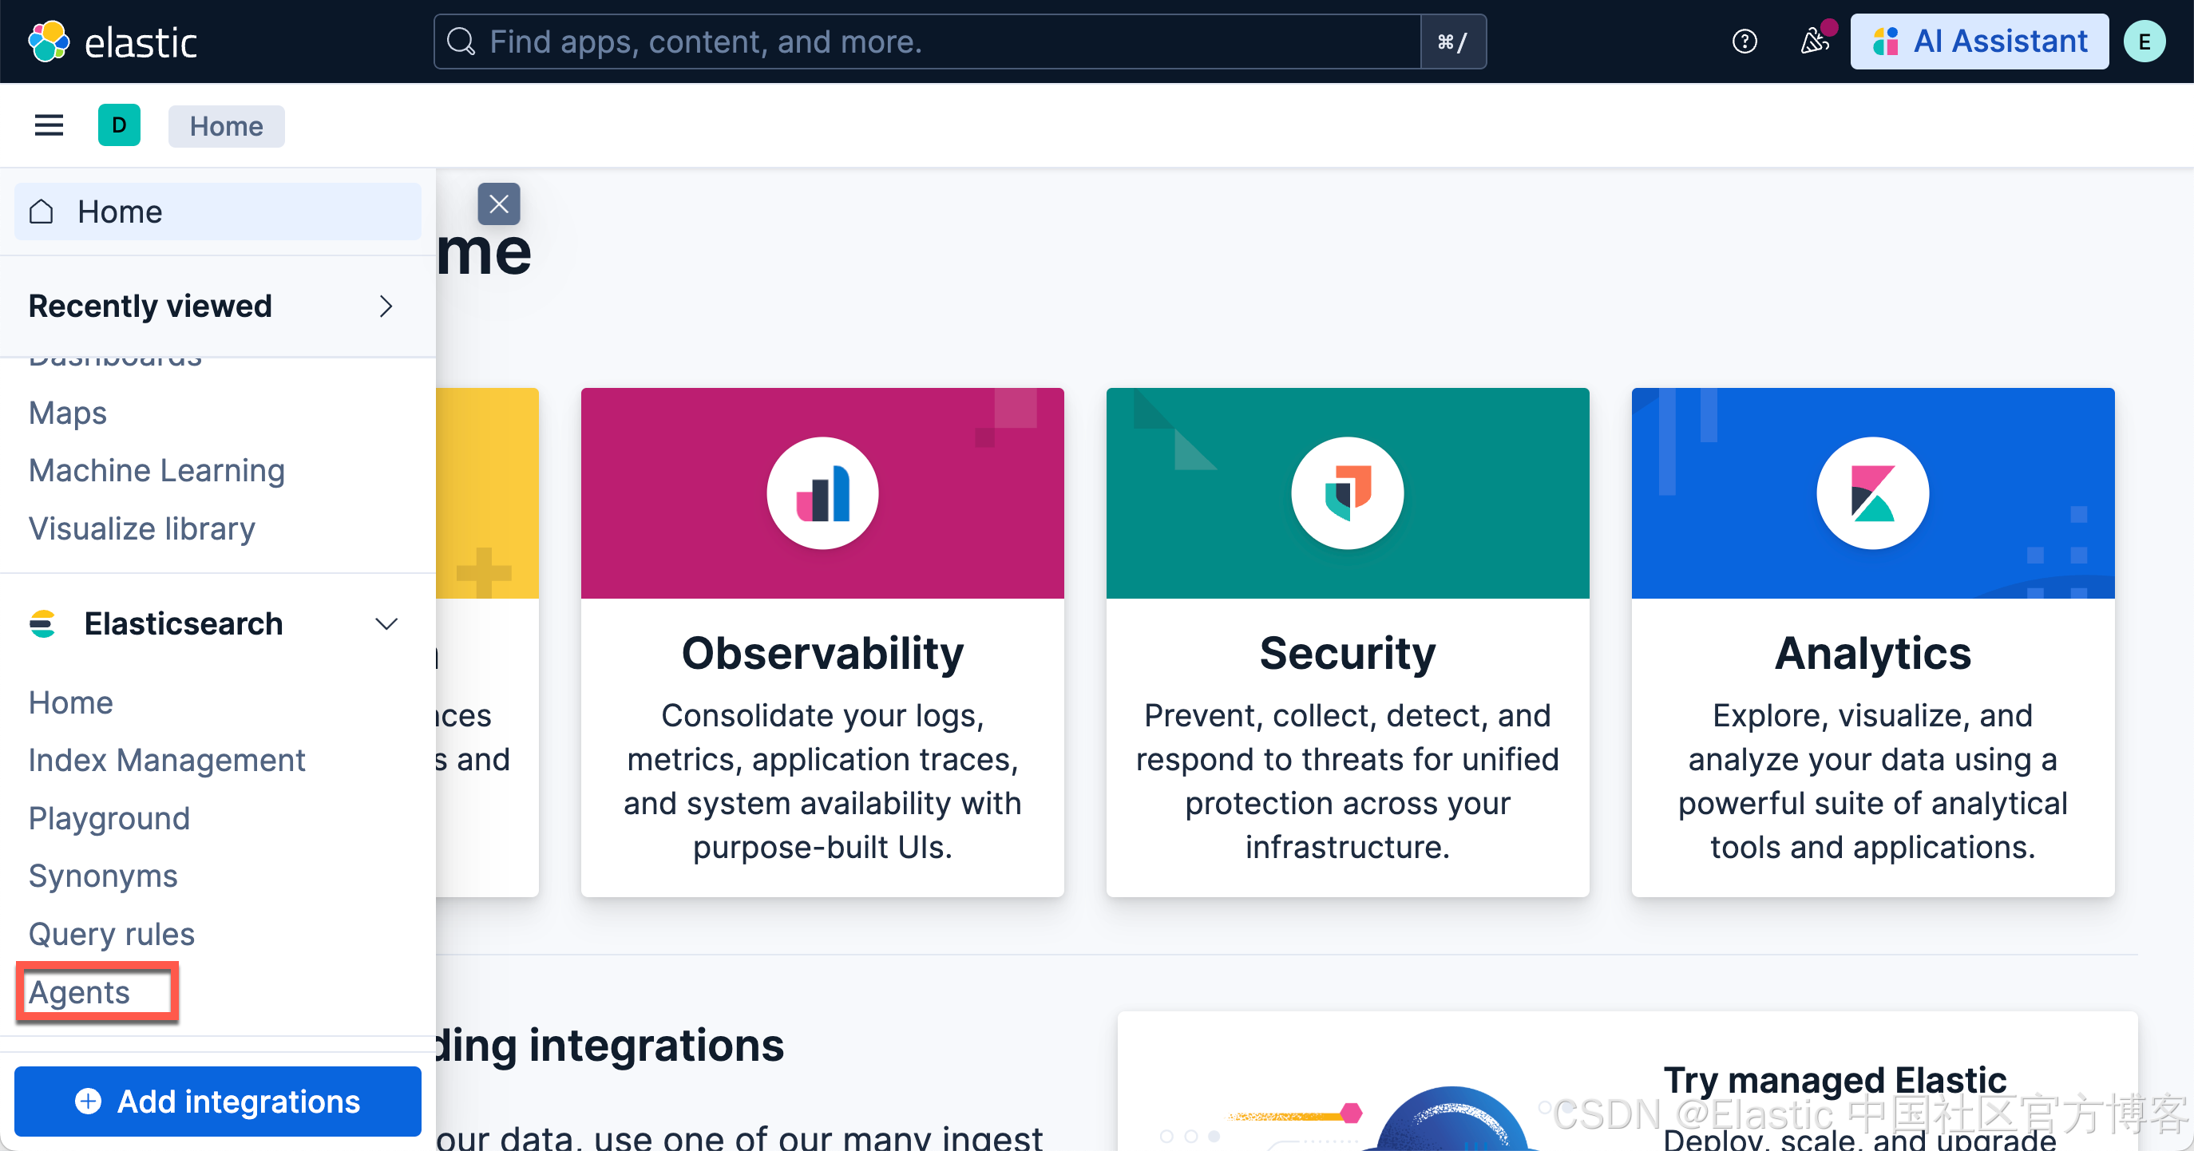Click the Add integrations button
Viewport: 2194px width, 1151px height.
pyautogui.click(x=218, y=1101)
